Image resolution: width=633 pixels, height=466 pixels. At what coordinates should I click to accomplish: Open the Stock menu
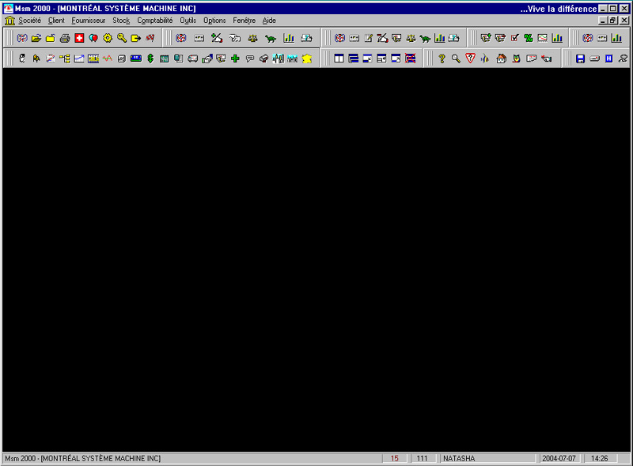121,21
